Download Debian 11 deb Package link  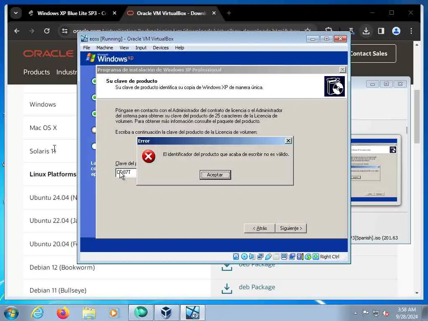click(257, 287)
